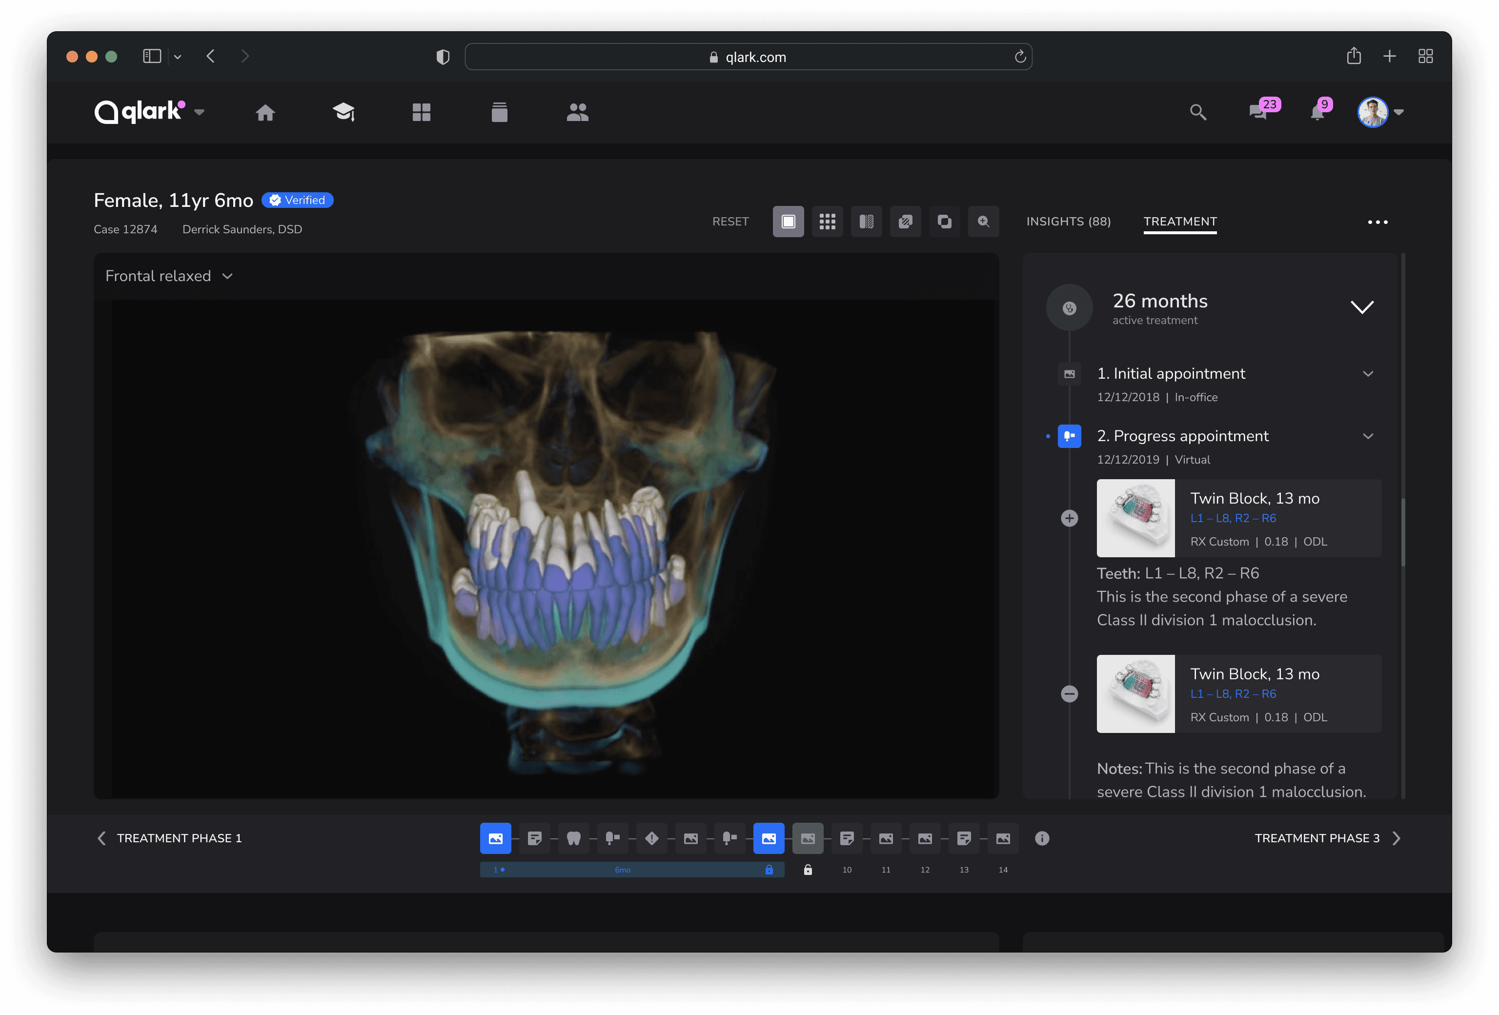
Task: Click teeth link L1 – L8, R2 – R6 in second Twin Block card
Action: (x=1233, y=694)
